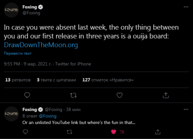
Task: Open Foxing avatar on the reply tweet
Action: 11,114
